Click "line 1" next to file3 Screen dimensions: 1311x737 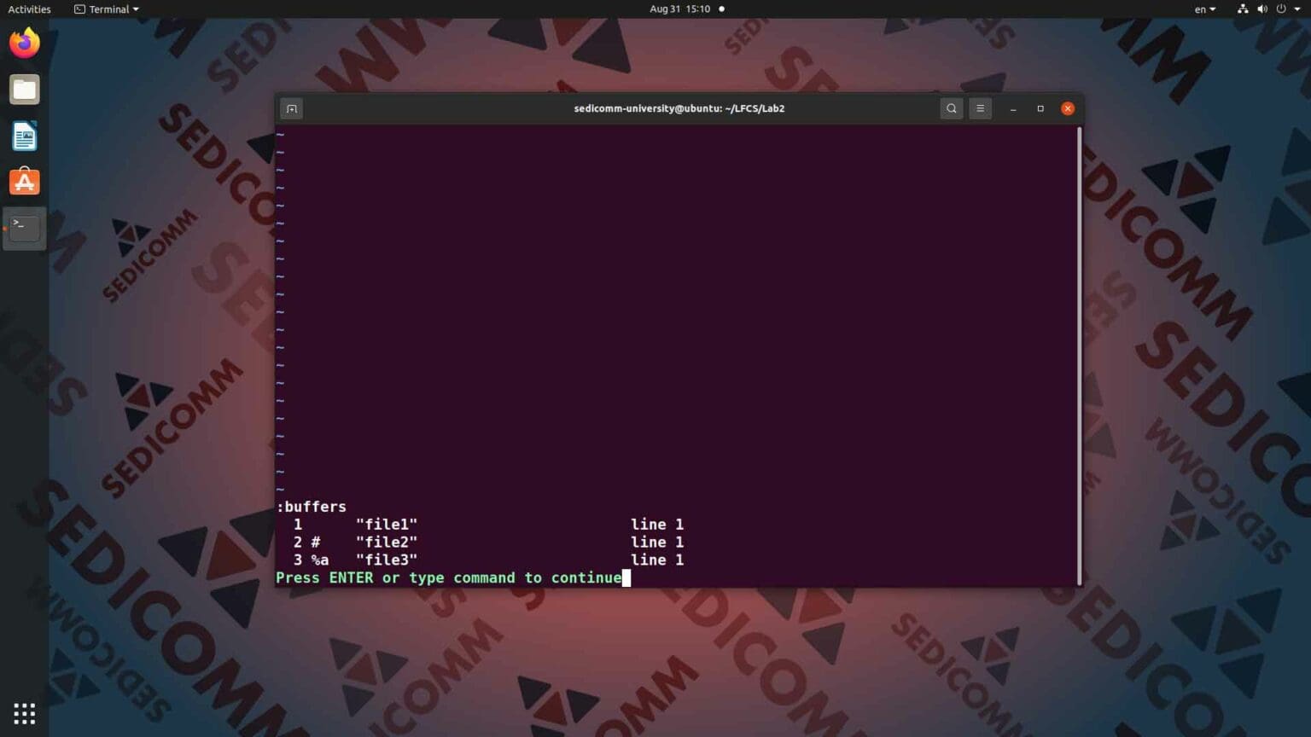point(657,560)
